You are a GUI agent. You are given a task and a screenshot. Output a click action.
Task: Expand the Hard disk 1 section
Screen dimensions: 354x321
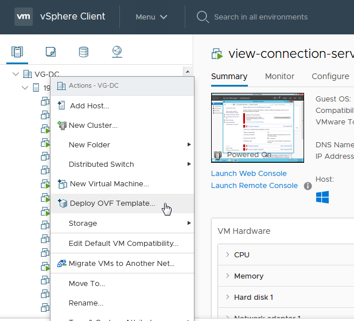(228, 297)
